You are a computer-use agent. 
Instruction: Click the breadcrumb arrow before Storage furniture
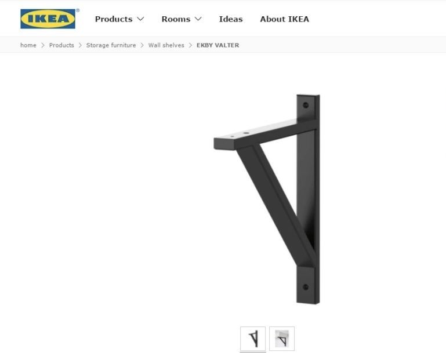(80, 45)
